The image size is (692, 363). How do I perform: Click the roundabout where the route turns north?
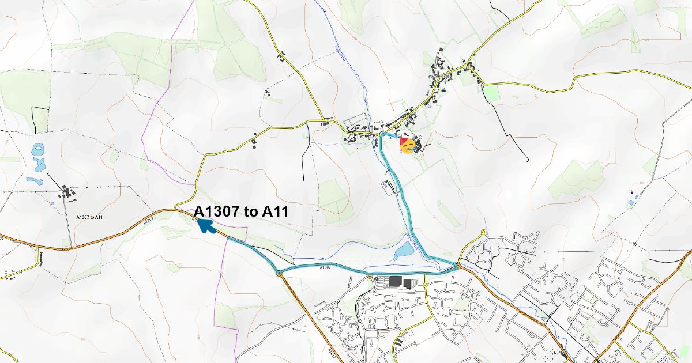(x=457, y=266)
